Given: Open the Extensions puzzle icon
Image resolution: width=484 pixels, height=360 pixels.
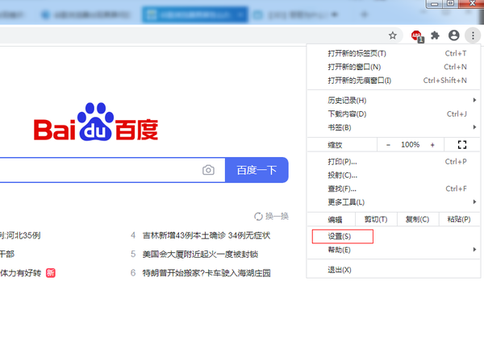Looking at the screenshot, I should coord(436,35).
